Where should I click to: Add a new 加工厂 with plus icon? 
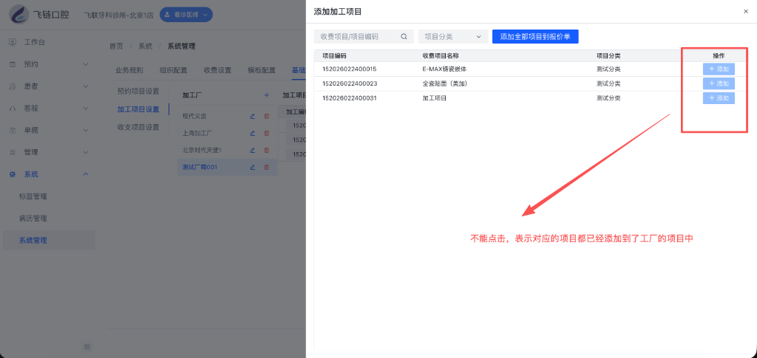(x=266, y=95)
